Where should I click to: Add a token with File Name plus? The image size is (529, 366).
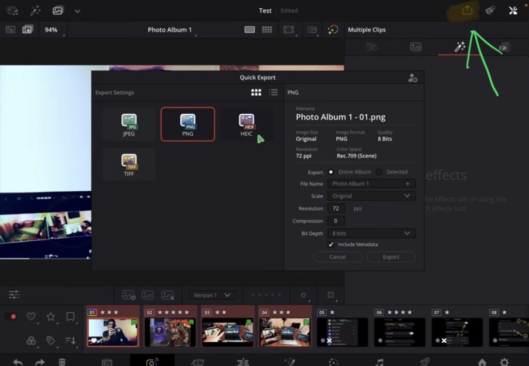(408, 184)
